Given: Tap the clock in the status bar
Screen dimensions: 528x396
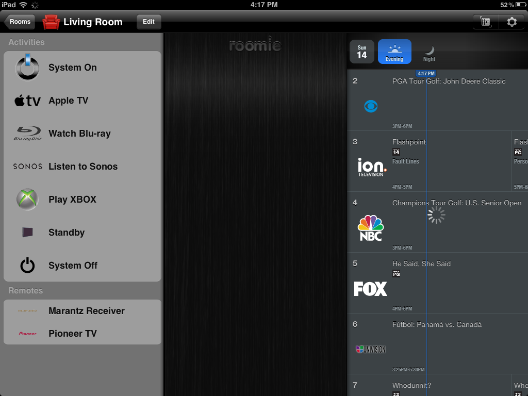Looking at the screenshot, I should pyautogui.click(x=264, y=5).
